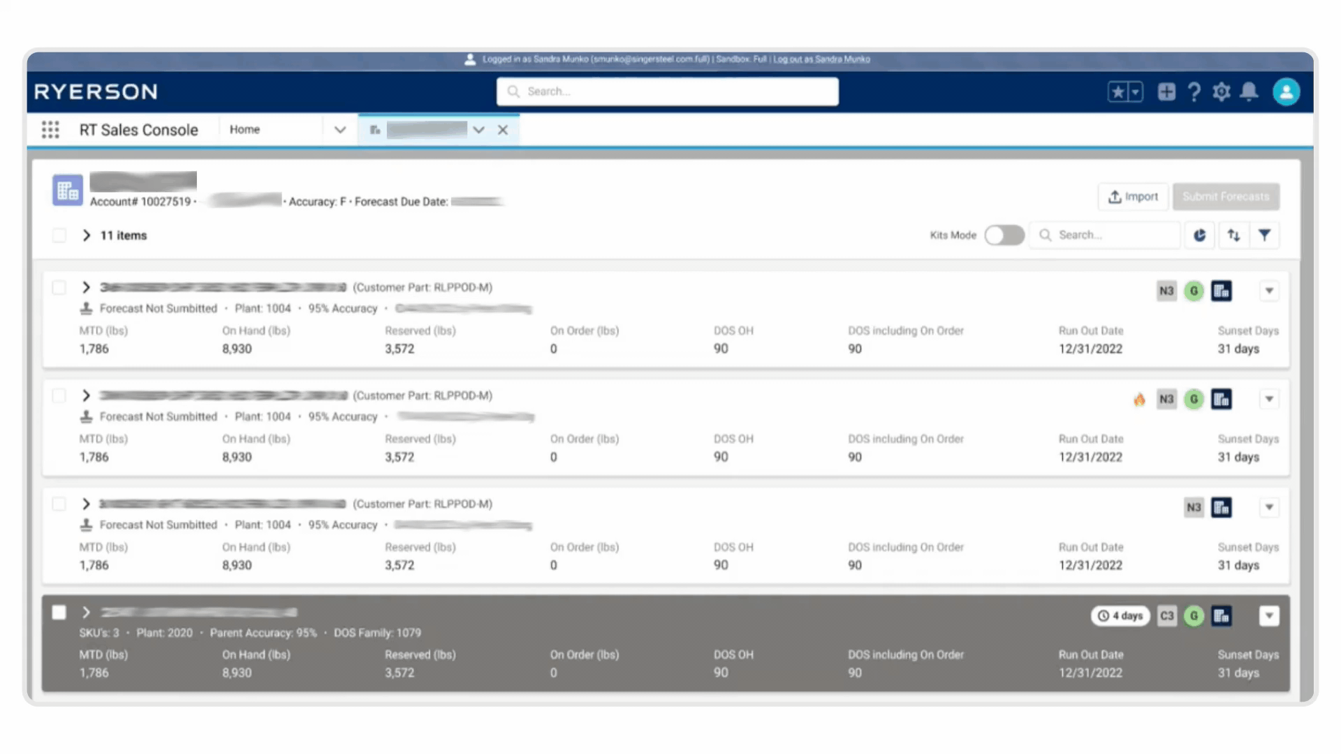Viewport: 1341px width, 754px height.
Task: Tick the checkbox on the card without G badge
Action: tap(59, 504)
